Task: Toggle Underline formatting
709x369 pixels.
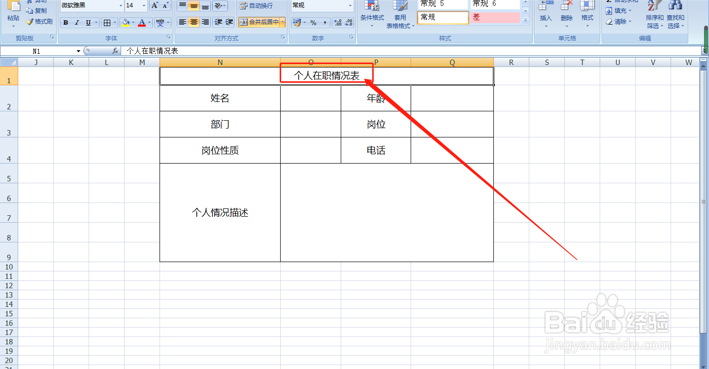Action: [88, 23]
